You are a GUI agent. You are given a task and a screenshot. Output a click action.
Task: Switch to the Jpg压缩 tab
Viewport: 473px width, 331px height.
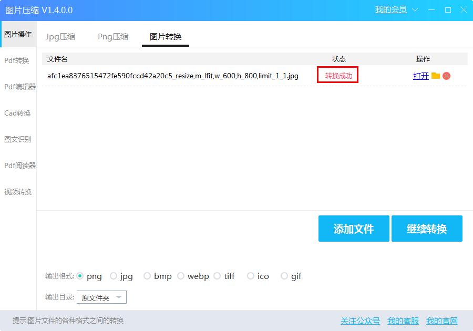click(x=61, y=37)
